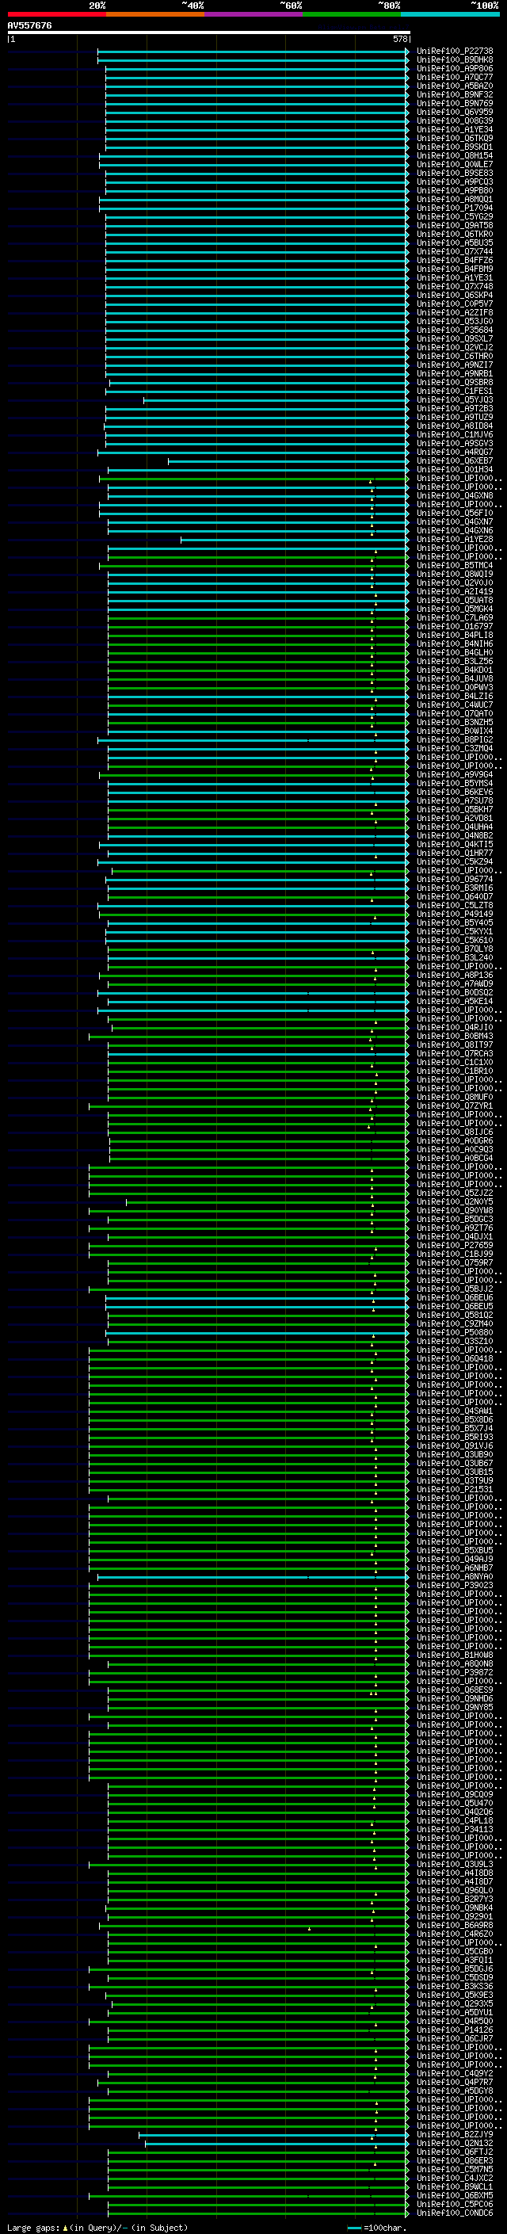Select the UniRef100_B2ZJY9 label
Viewport: 507px width, 2234px height.
pos(454,2134)
